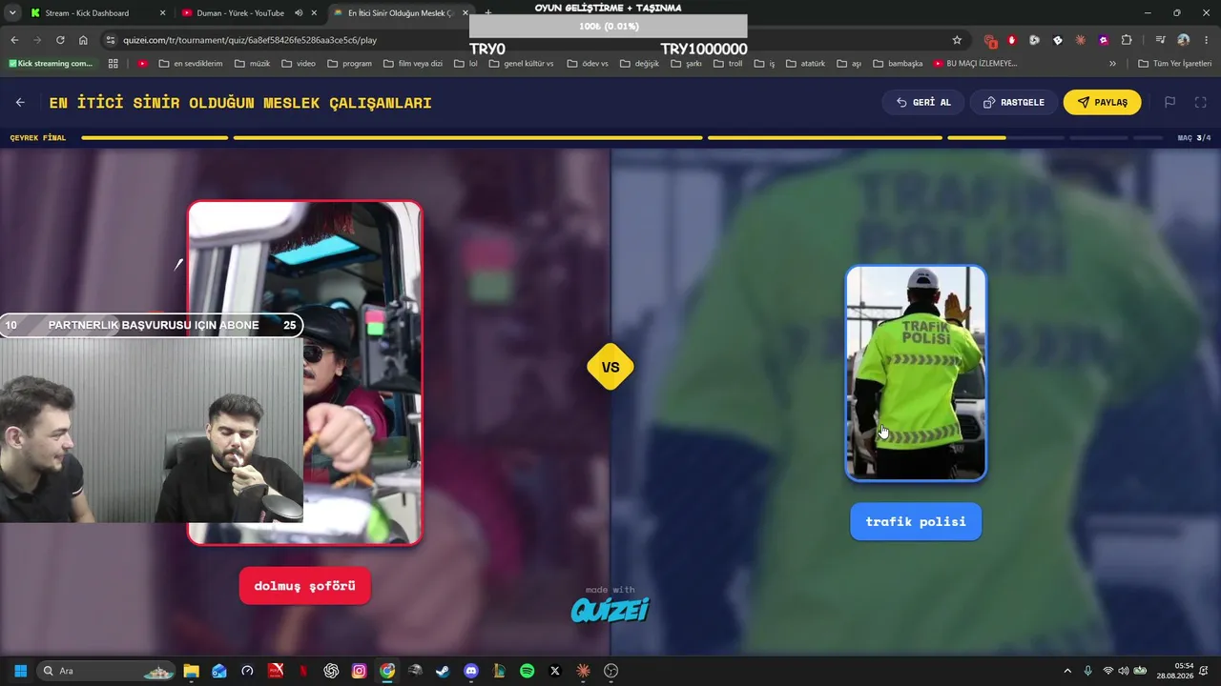
Task: Reload the current page
Action: click(60, 40)
